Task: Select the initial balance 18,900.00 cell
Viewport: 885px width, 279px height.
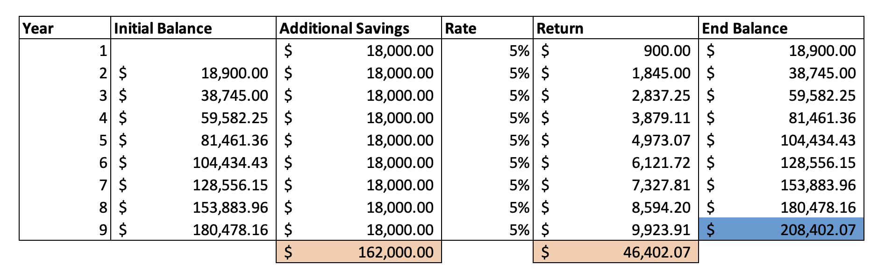Action: (193, 73)
